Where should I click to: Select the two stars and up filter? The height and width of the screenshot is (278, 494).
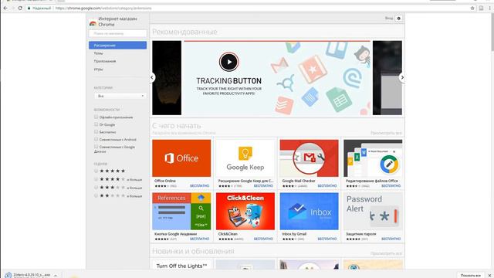pyautogui.click(x=96, y=195)
